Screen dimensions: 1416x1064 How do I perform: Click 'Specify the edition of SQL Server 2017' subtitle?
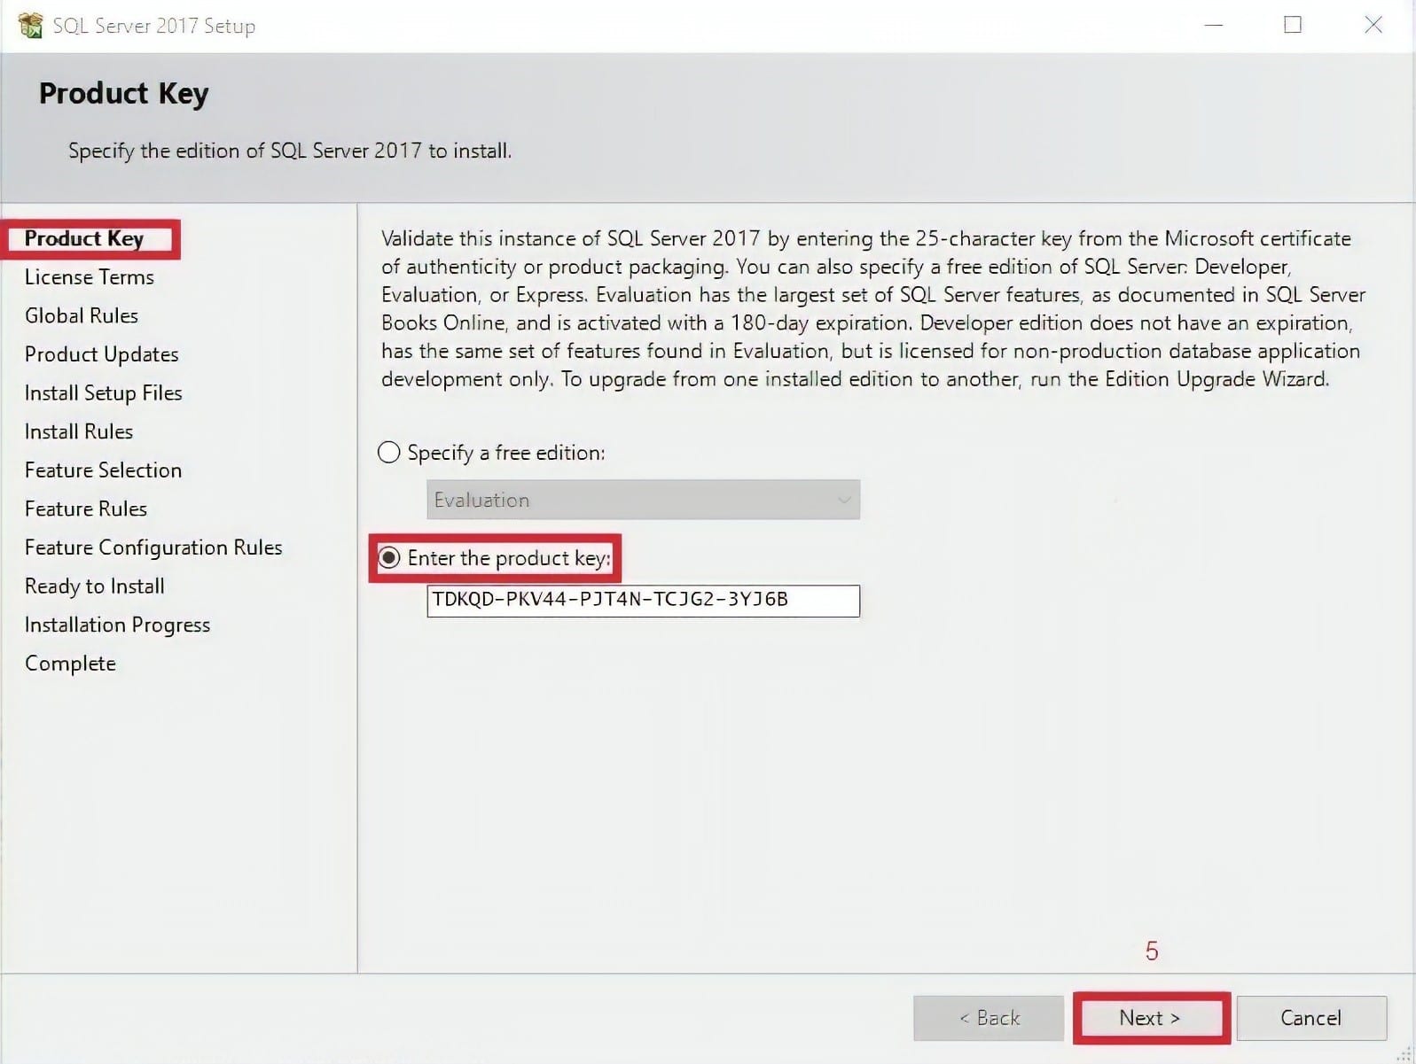tap(290, 151)
